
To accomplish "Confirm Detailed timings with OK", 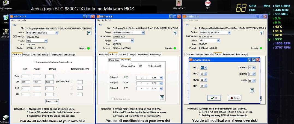I will pyautogui.click(x=214, y=98).
